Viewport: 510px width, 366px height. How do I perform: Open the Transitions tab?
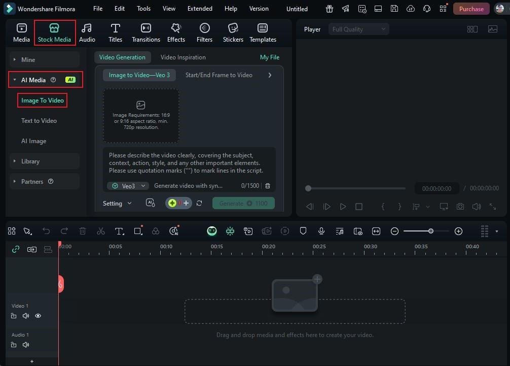[x=145, y=32]
